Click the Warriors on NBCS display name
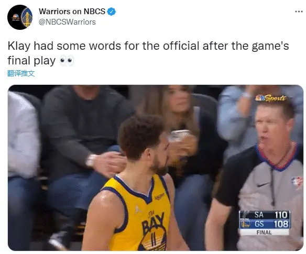This screenshot has height=254, width=306. tap(72, 12)
